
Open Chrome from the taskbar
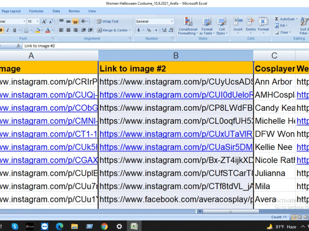pyautogui.click(x=104, y=226)
